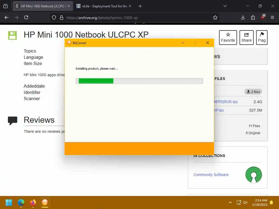Click the green floppy disk software icon
The image size is (279, 209).
tap(13, 35)
